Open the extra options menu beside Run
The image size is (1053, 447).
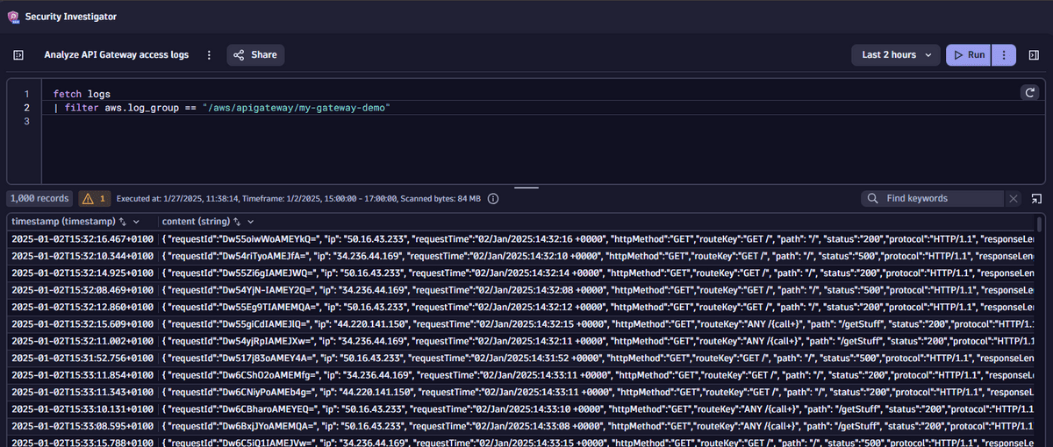pyautogui.click(x=1004, y=54)
